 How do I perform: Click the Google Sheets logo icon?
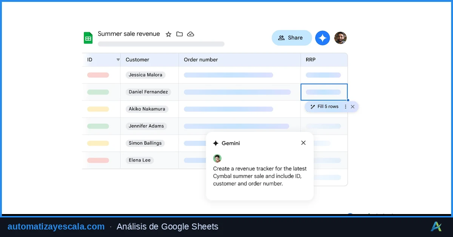click(x=88, y=38)
